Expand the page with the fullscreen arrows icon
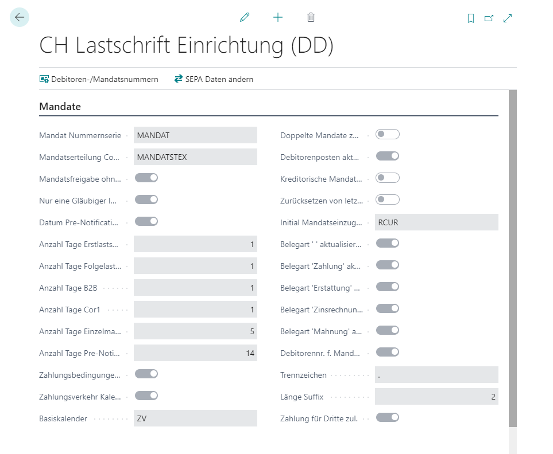The image size is (553, 454). pyautogui.click(x=507, y=18)
